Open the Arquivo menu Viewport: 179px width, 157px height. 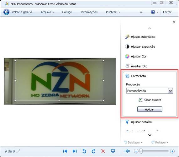[47, 12]
